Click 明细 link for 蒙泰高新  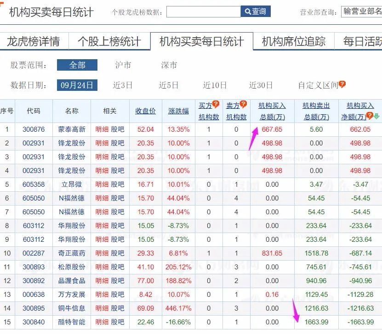pos(102,129)
